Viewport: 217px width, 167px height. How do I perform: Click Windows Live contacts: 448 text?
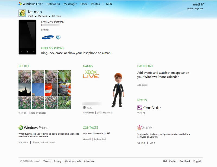coord(97,133)
